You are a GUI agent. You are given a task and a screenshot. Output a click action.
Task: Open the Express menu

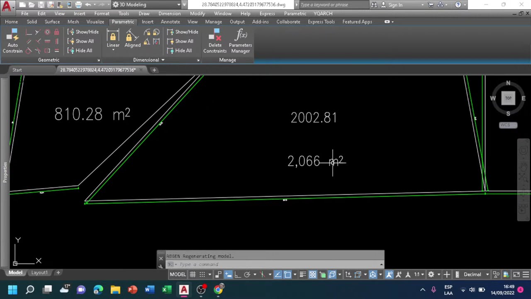click(x=267, y=13)
